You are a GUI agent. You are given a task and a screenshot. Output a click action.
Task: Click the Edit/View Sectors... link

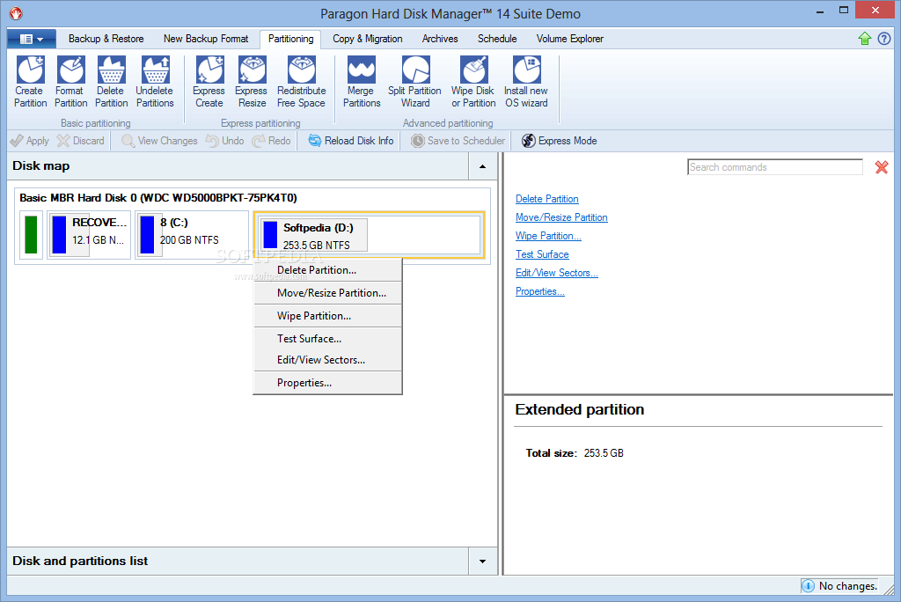[557, 273]
